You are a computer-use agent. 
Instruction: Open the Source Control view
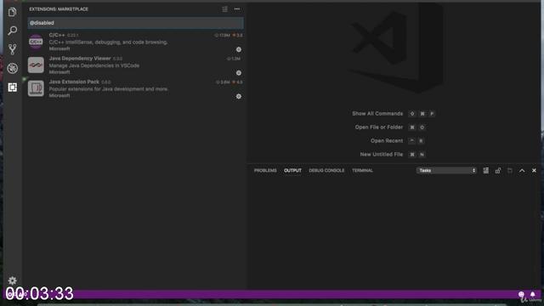click(12, 49)
